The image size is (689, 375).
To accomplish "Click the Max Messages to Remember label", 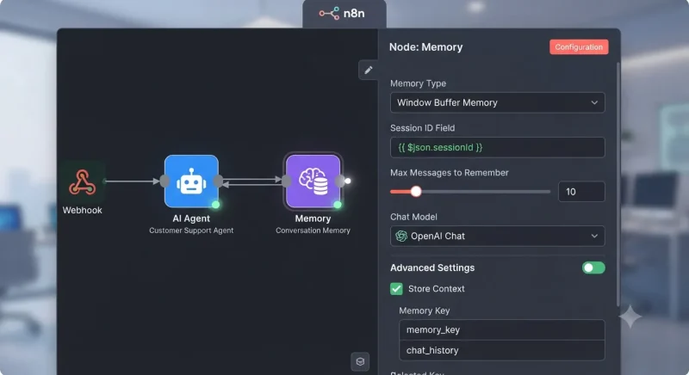I will pyautogui.click(x=449, y=173).
